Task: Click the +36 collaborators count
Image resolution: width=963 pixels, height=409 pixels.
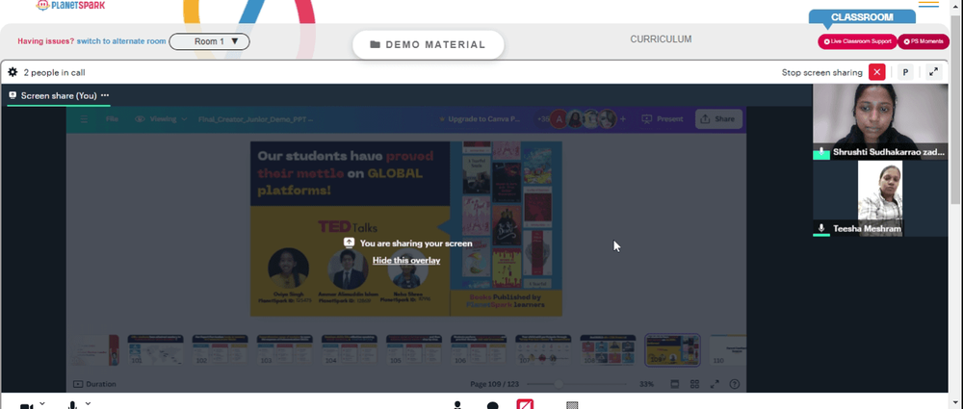Action: pos(543,119)
